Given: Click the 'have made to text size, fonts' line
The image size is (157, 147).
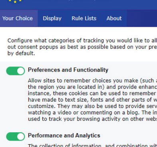Looking at the screenshot, I should pyautogui.click(x=92, y=100).
